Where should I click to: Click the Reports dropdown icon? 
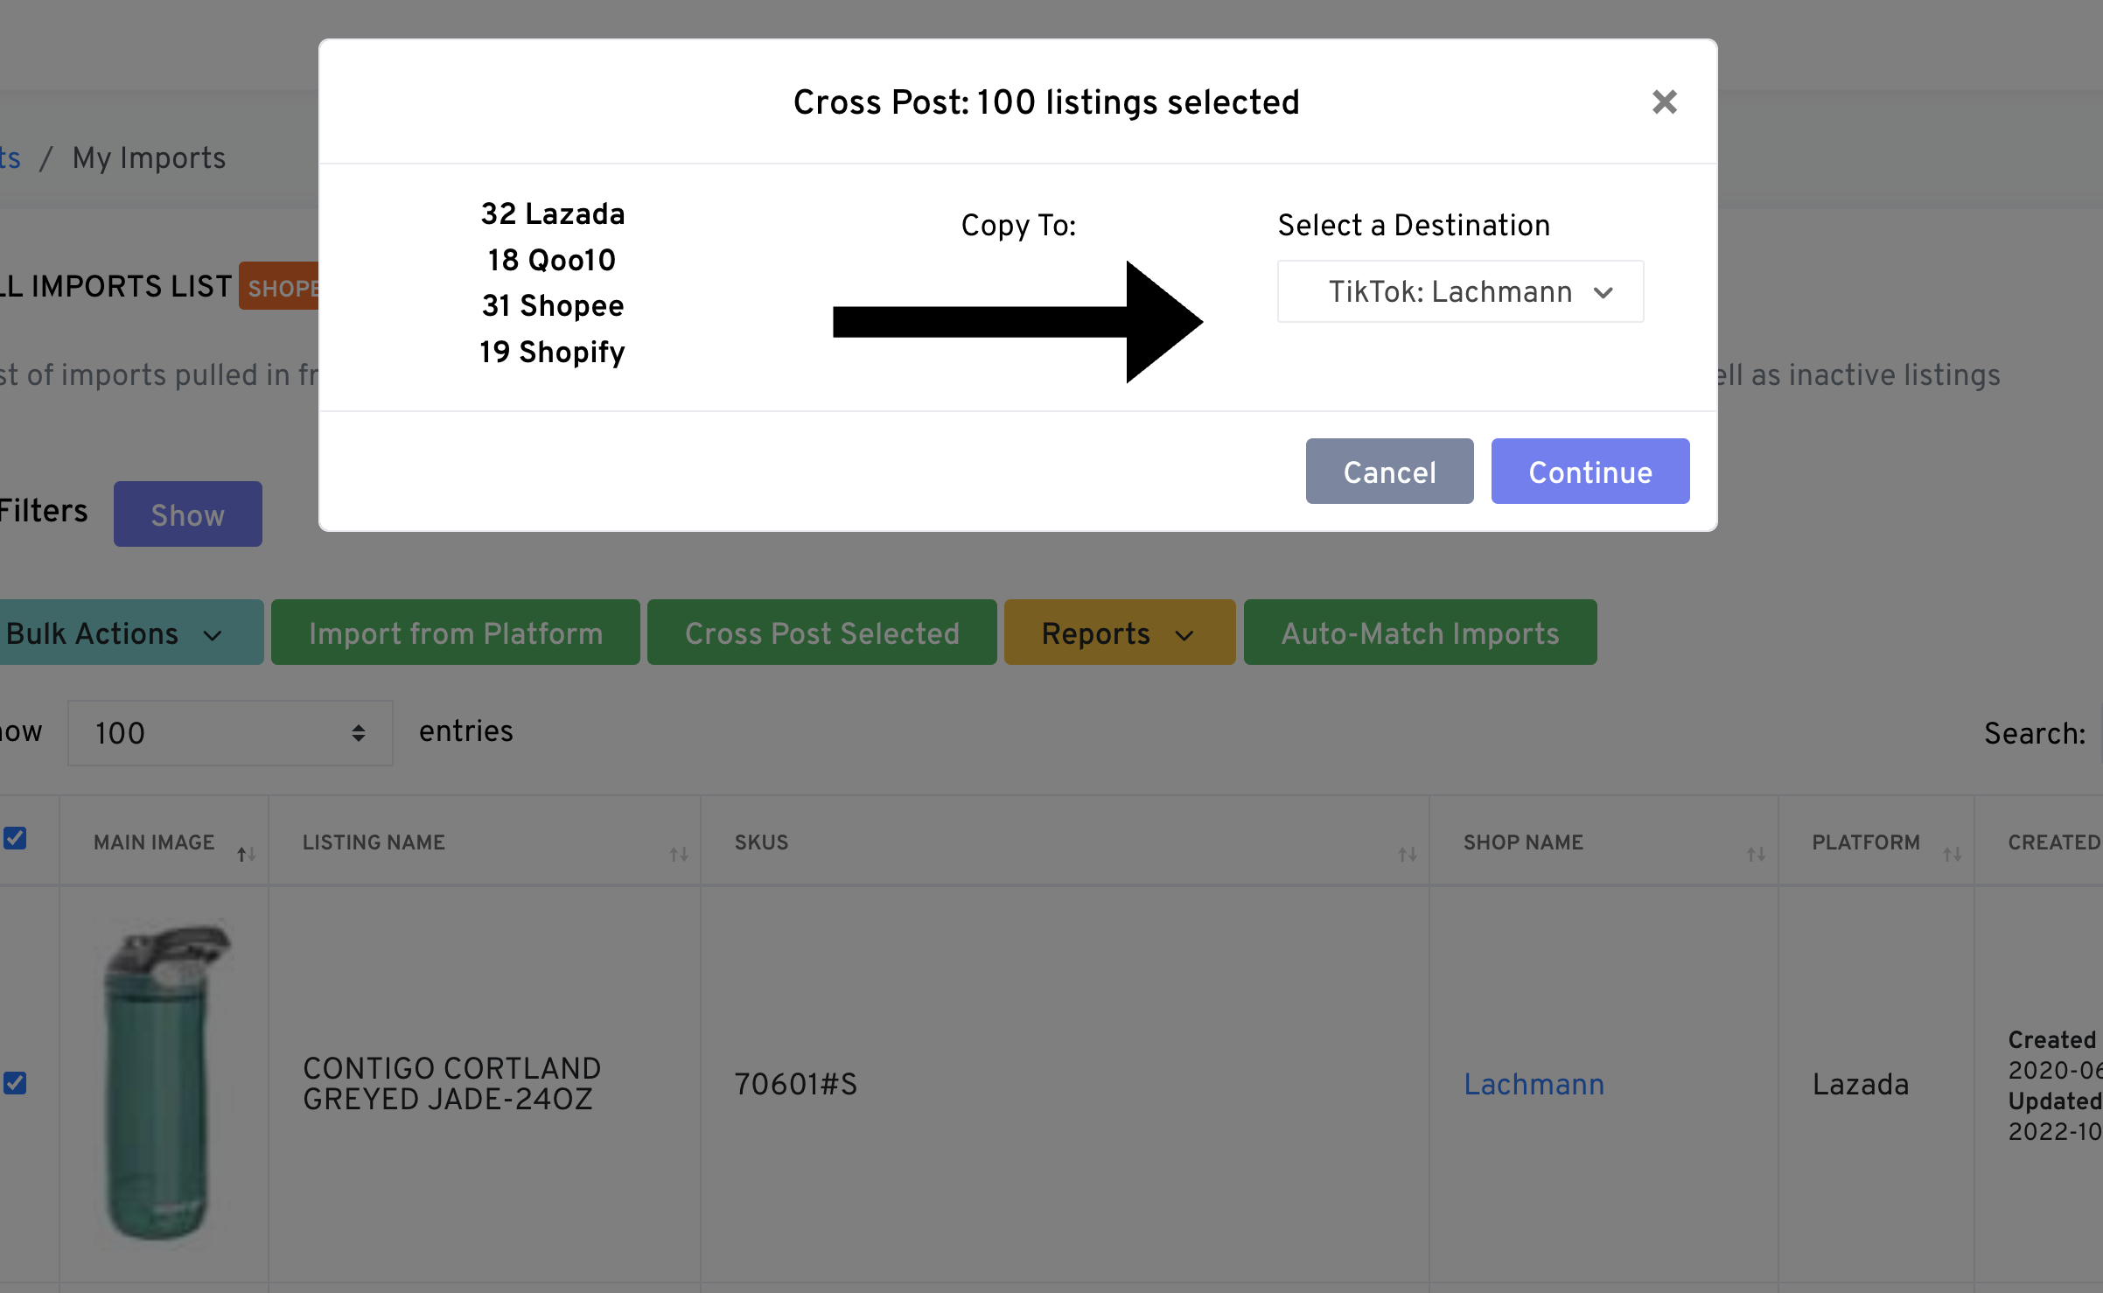[x=1188, y=633]
